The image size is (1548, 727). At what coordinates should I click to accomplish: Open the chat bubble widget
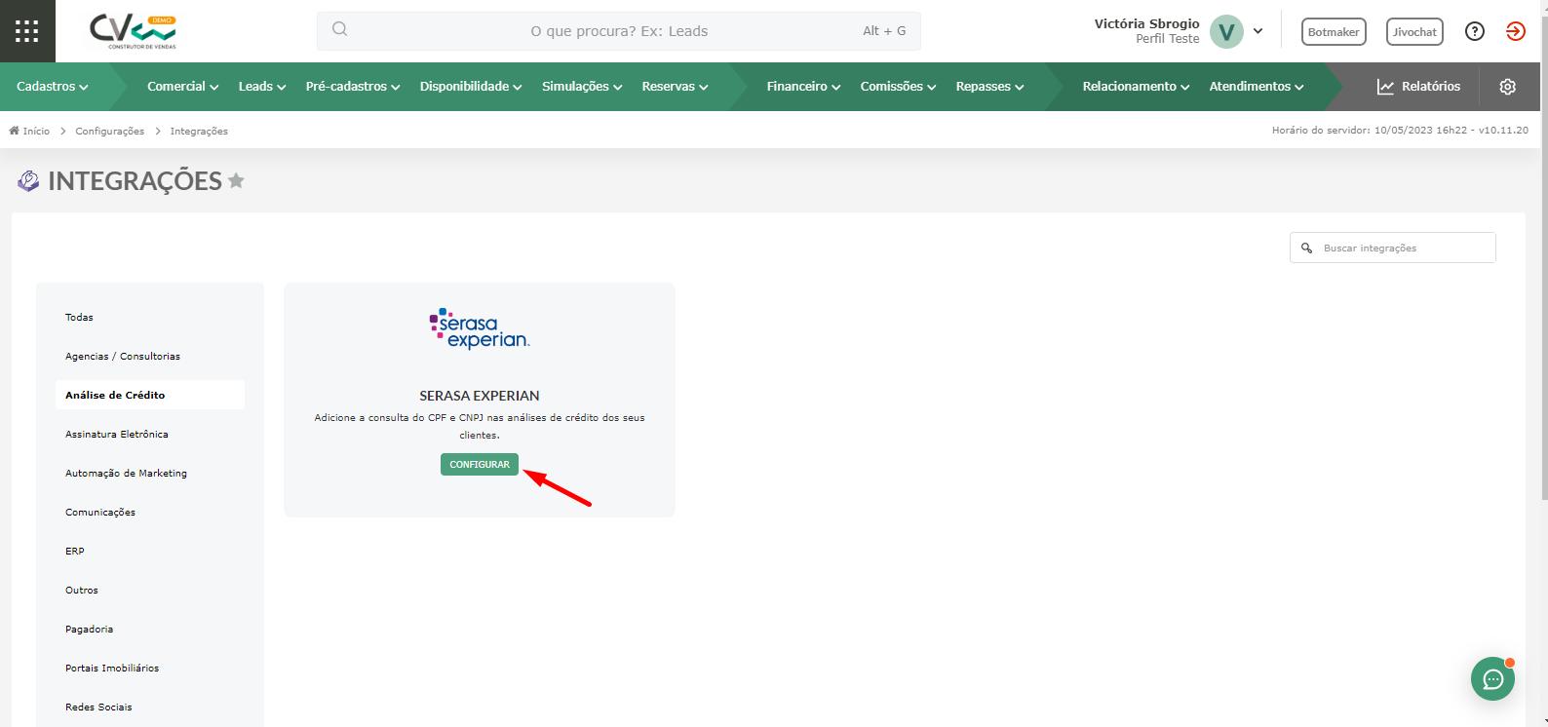1492,678
